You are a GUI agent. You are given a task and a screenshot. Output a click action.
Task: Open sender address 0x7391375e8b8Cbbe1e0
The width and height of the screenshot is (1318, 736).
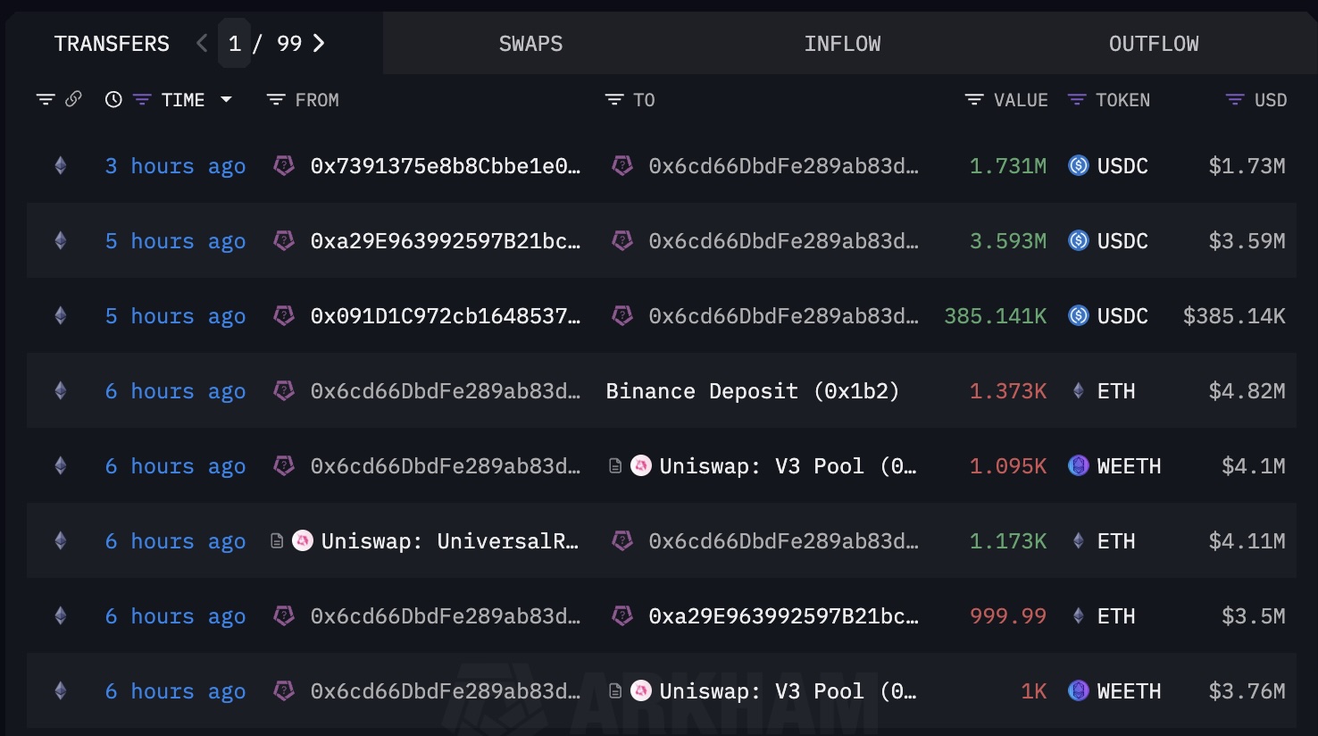click(445, 166)
